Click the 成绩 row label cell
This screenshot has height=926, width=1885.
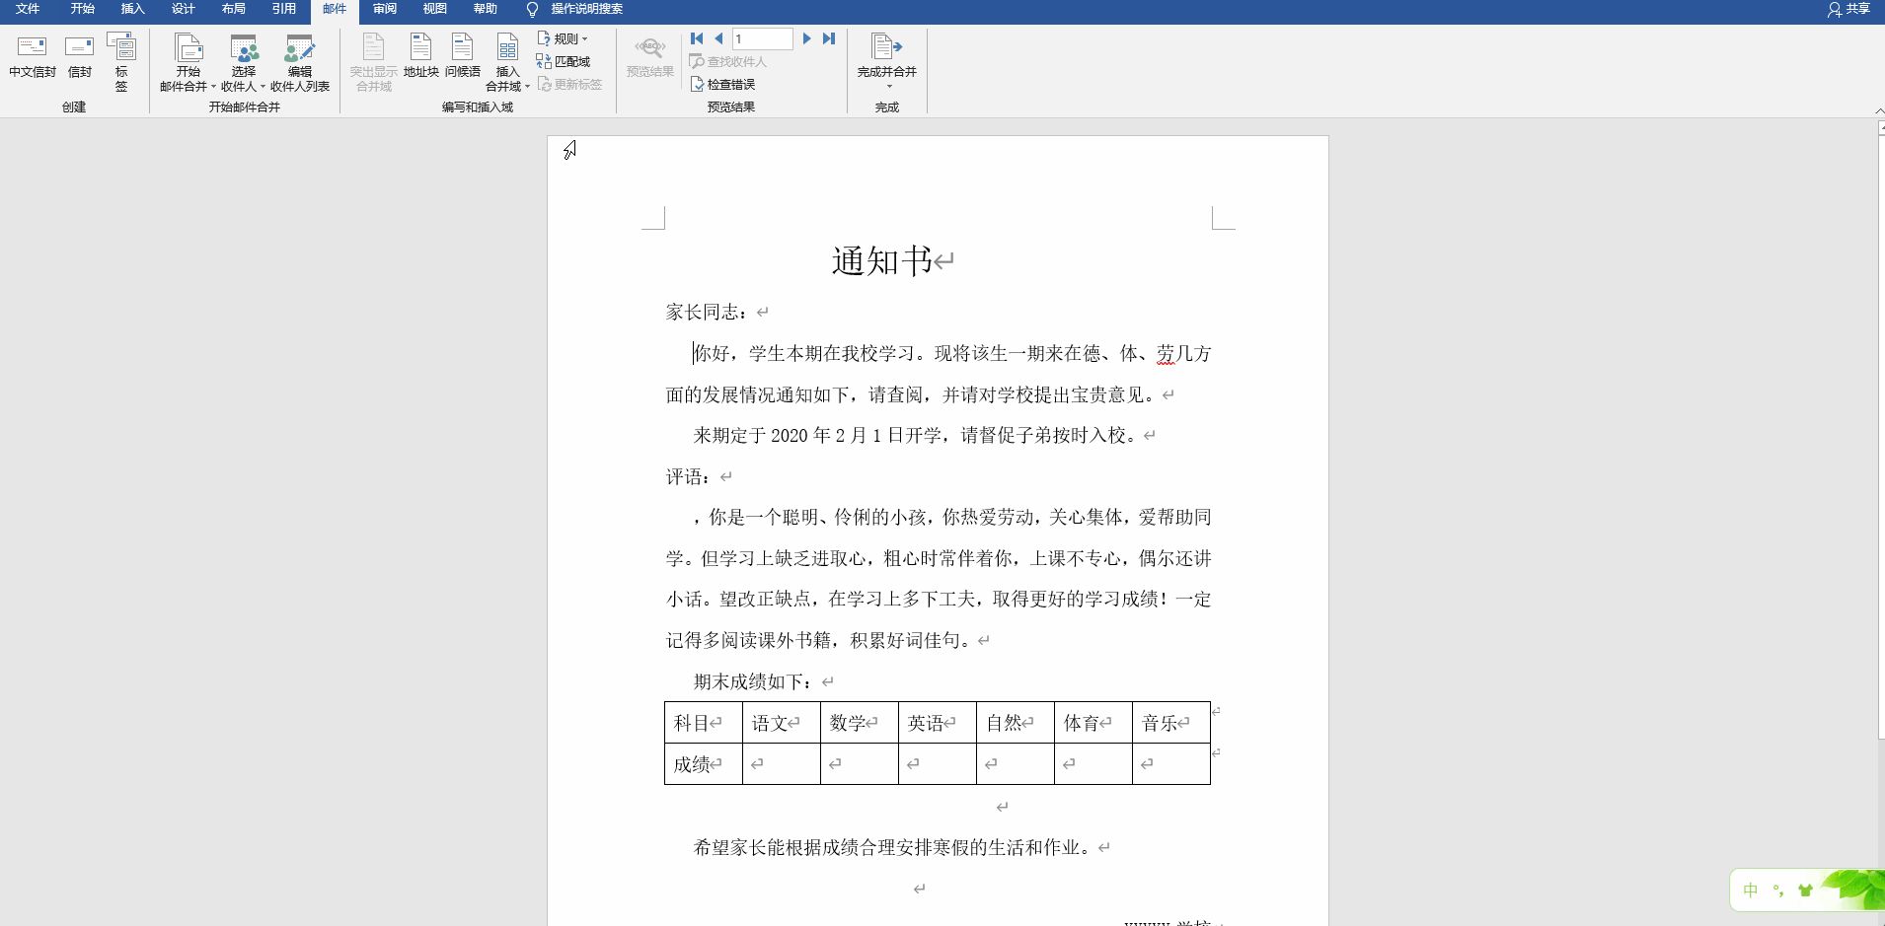point(704,764)
